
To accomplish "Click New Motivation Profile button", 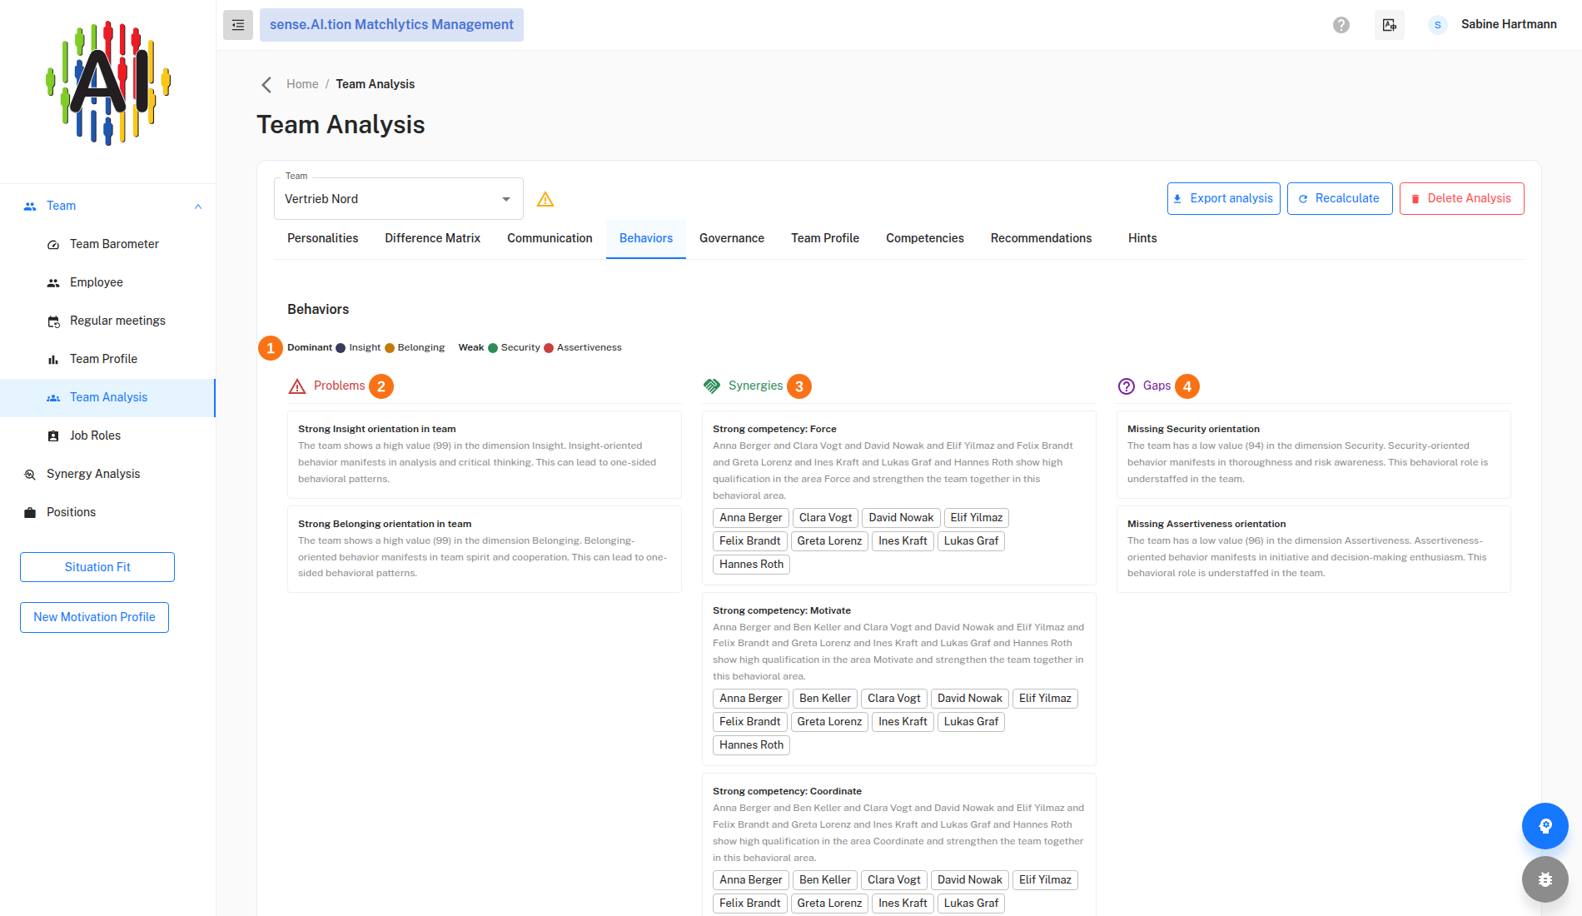I will click(x=94, y=617).
